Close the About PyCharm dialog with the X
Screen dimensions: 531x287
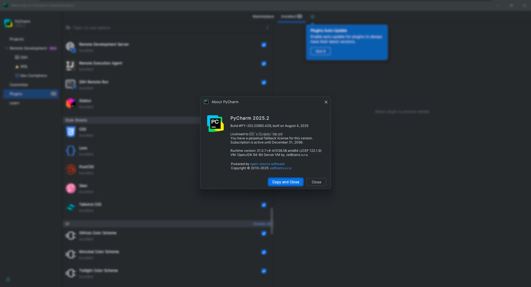(x=326, y=102)
